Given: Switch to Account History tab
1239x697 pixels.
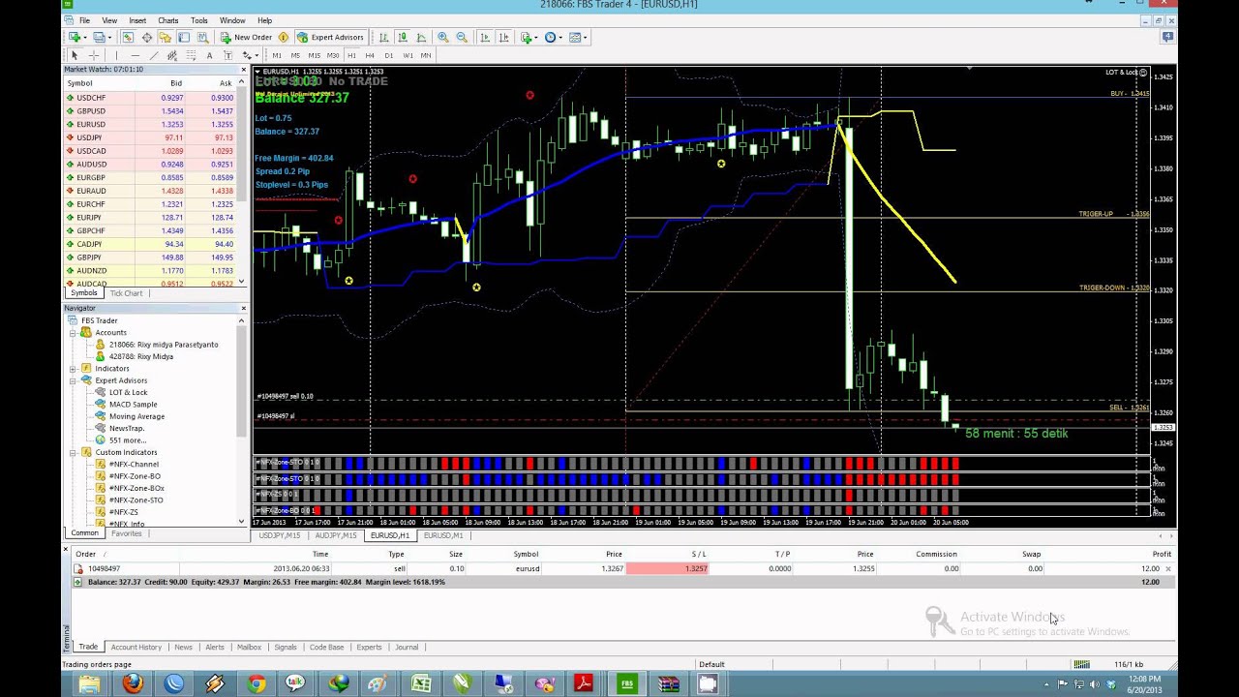Looking at the screenshot, I should [x=136, y=647].
